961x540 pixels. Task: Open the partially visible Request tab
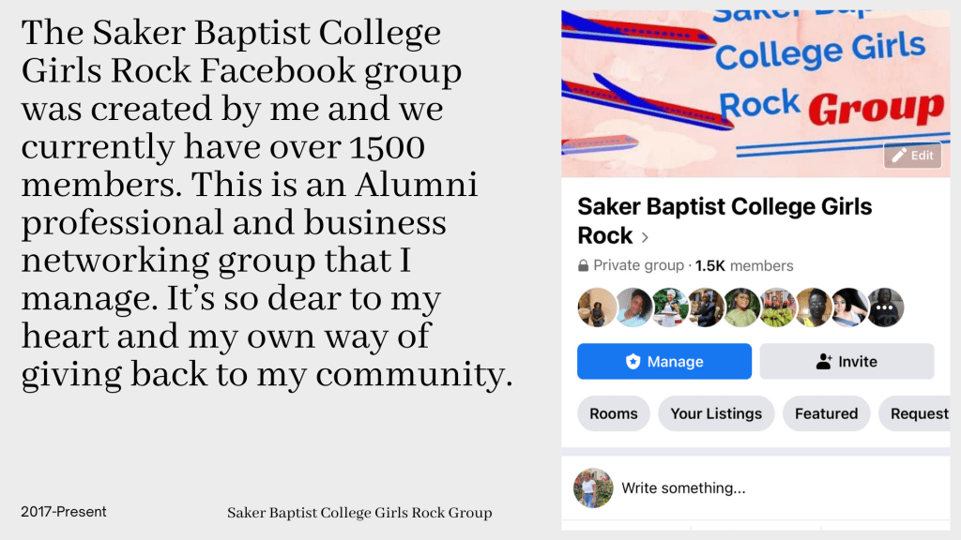coord(918,413)
